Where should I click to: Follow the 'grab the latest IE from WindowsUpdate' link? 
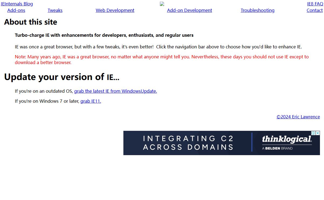coord(116,91)
